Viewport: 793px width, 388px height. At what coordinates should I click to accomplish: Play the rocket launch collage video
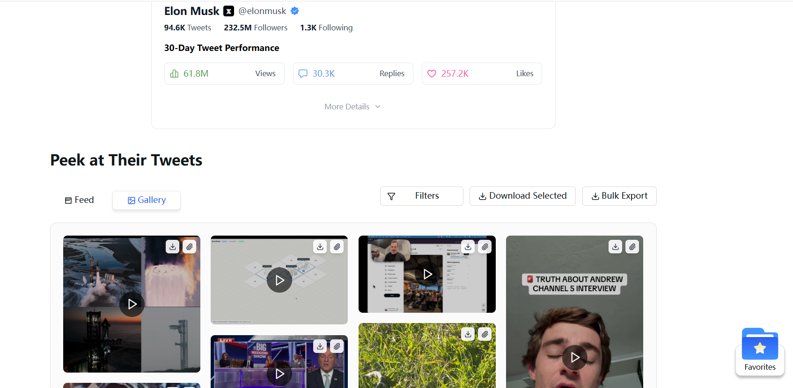(x=132, y=304)
